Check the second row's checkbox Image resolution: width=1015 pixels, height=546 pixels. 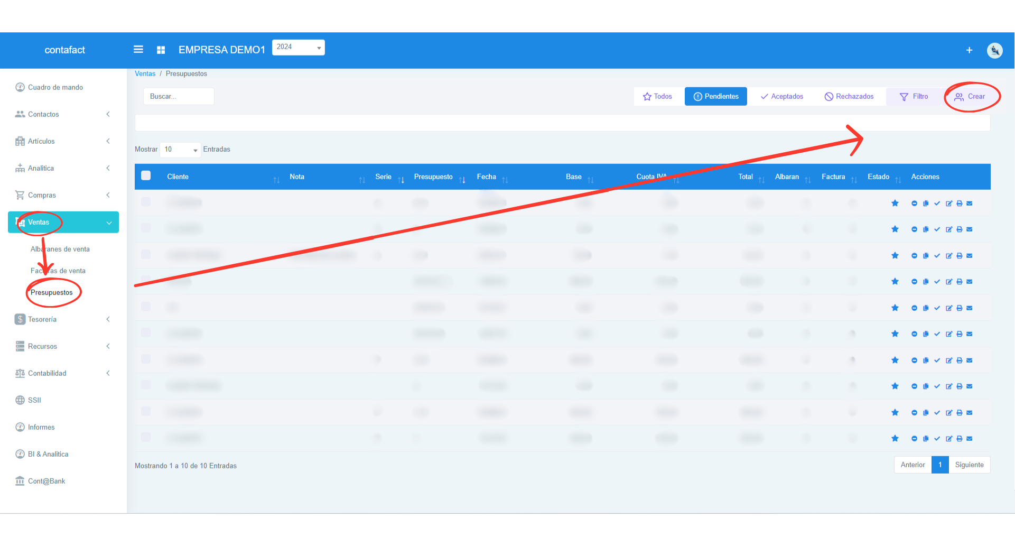[x=146, y=228]
